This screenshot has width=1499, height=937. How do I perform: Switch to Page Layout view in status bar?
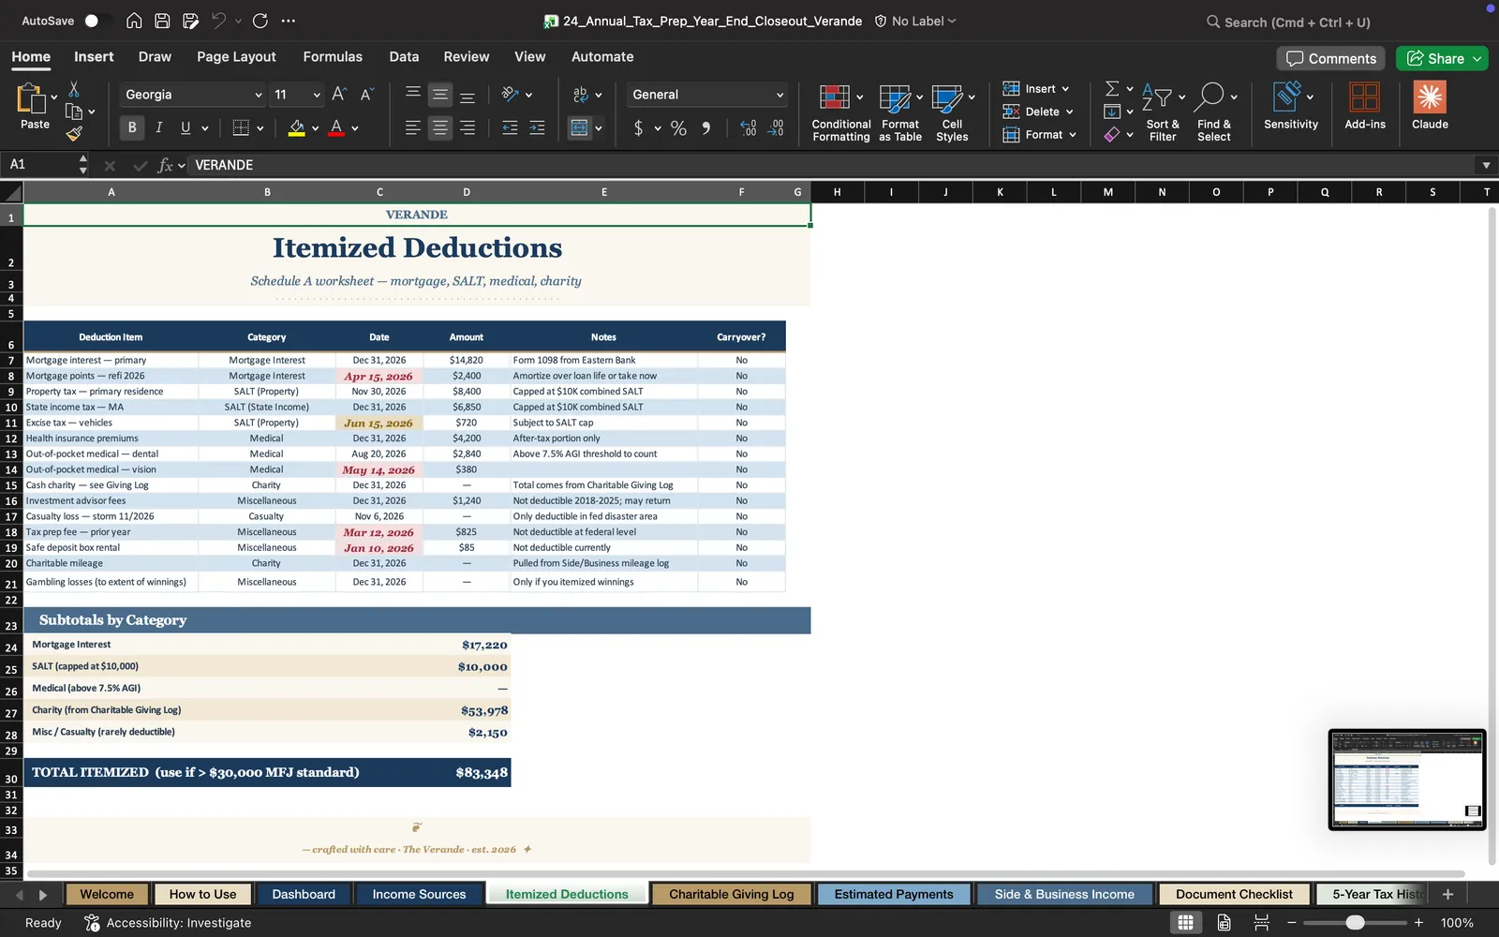[x=1224, y=922]
